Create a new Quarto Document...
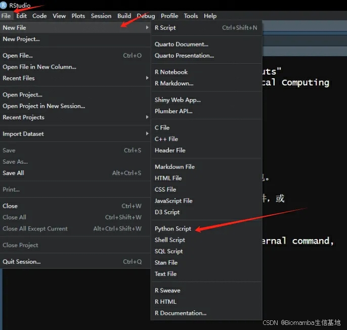Viewport: 347px width, 330px height. [x=206, y=44]
